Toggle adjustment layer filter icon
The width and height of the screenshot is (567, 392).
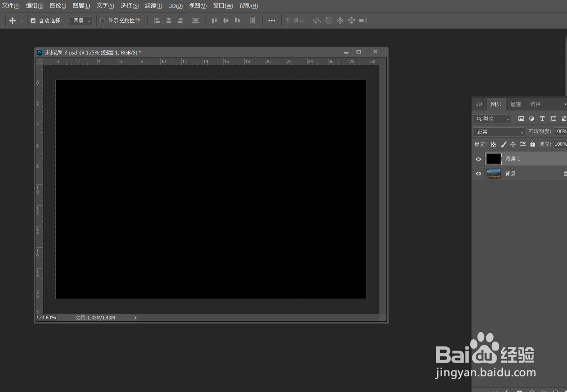pos(532,119)
